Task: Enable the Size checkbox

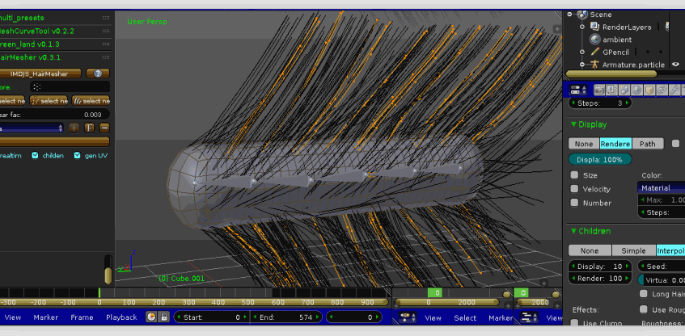Action: tap(574, 175)
